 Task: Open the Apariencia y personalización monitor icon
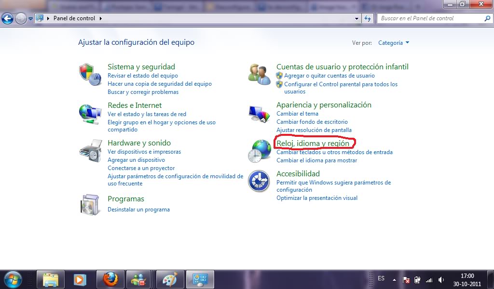[259, 114]
